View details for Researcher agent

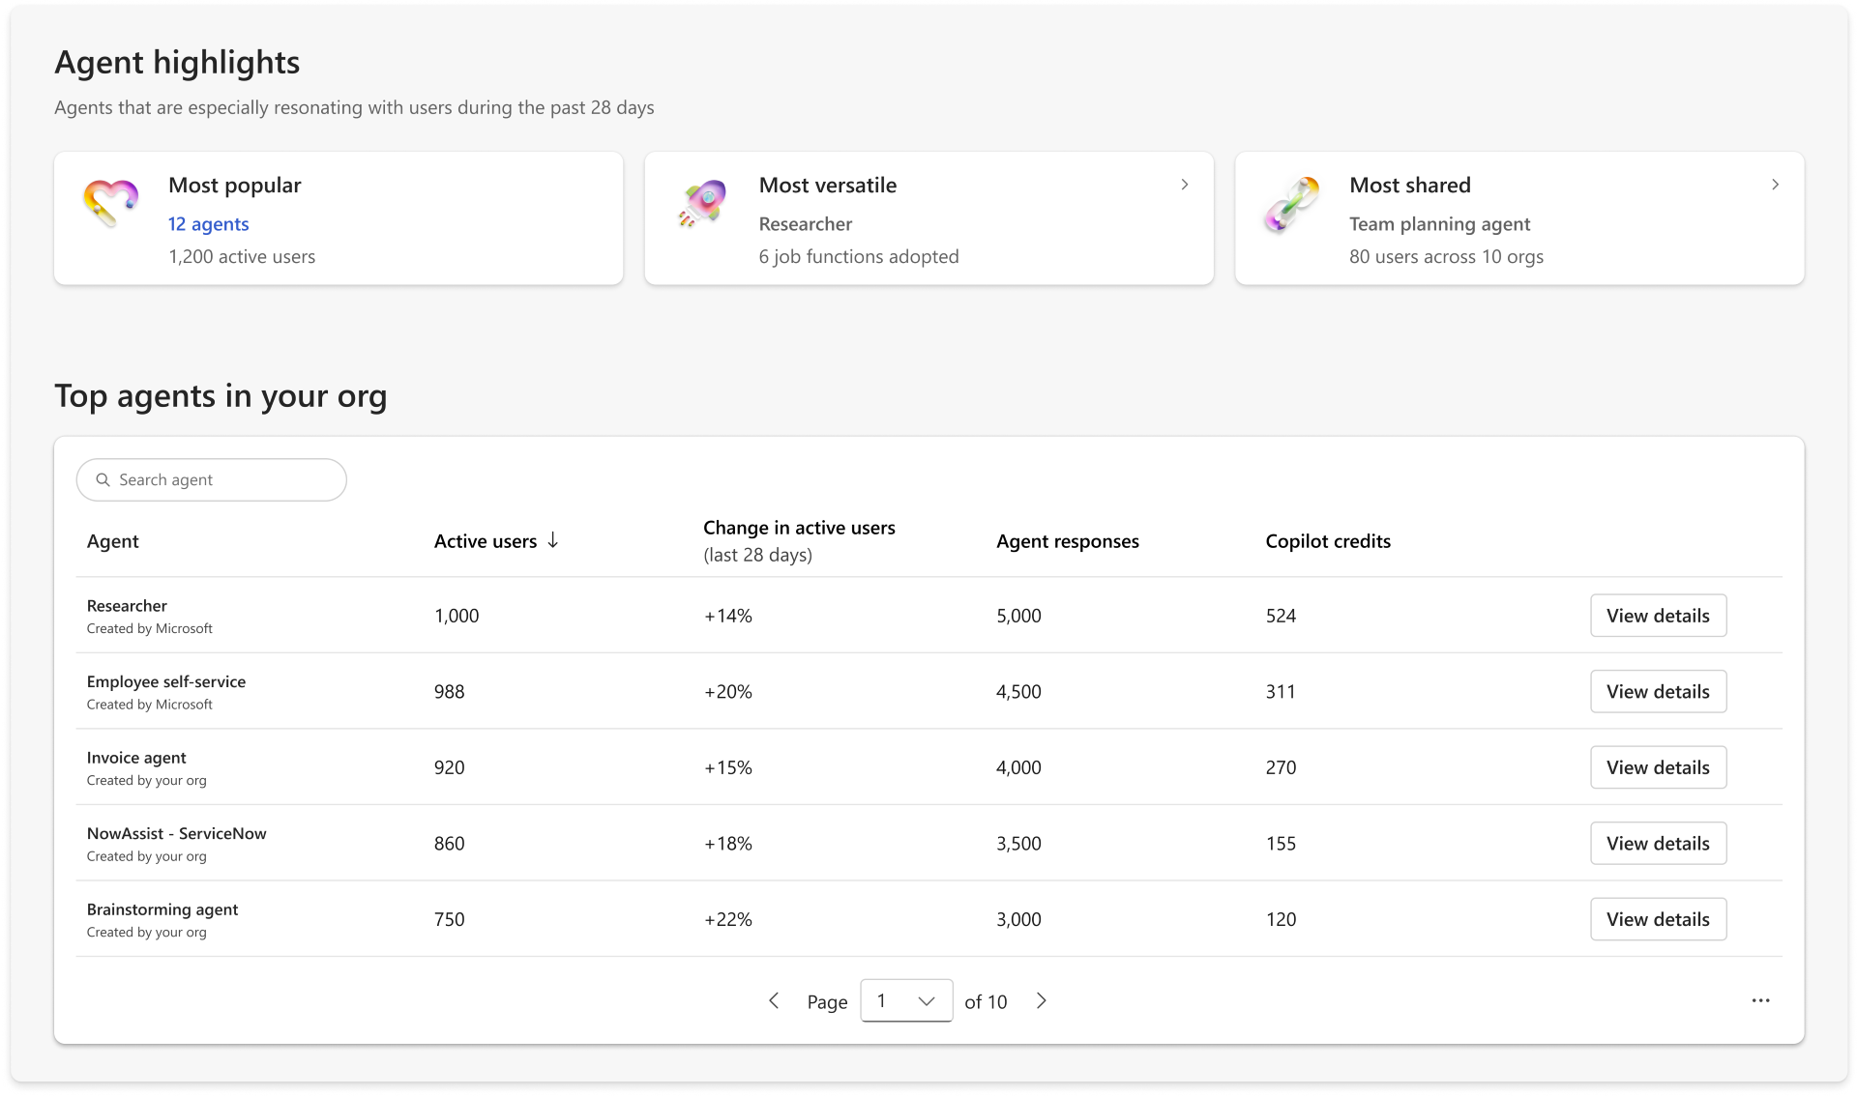1658,616
